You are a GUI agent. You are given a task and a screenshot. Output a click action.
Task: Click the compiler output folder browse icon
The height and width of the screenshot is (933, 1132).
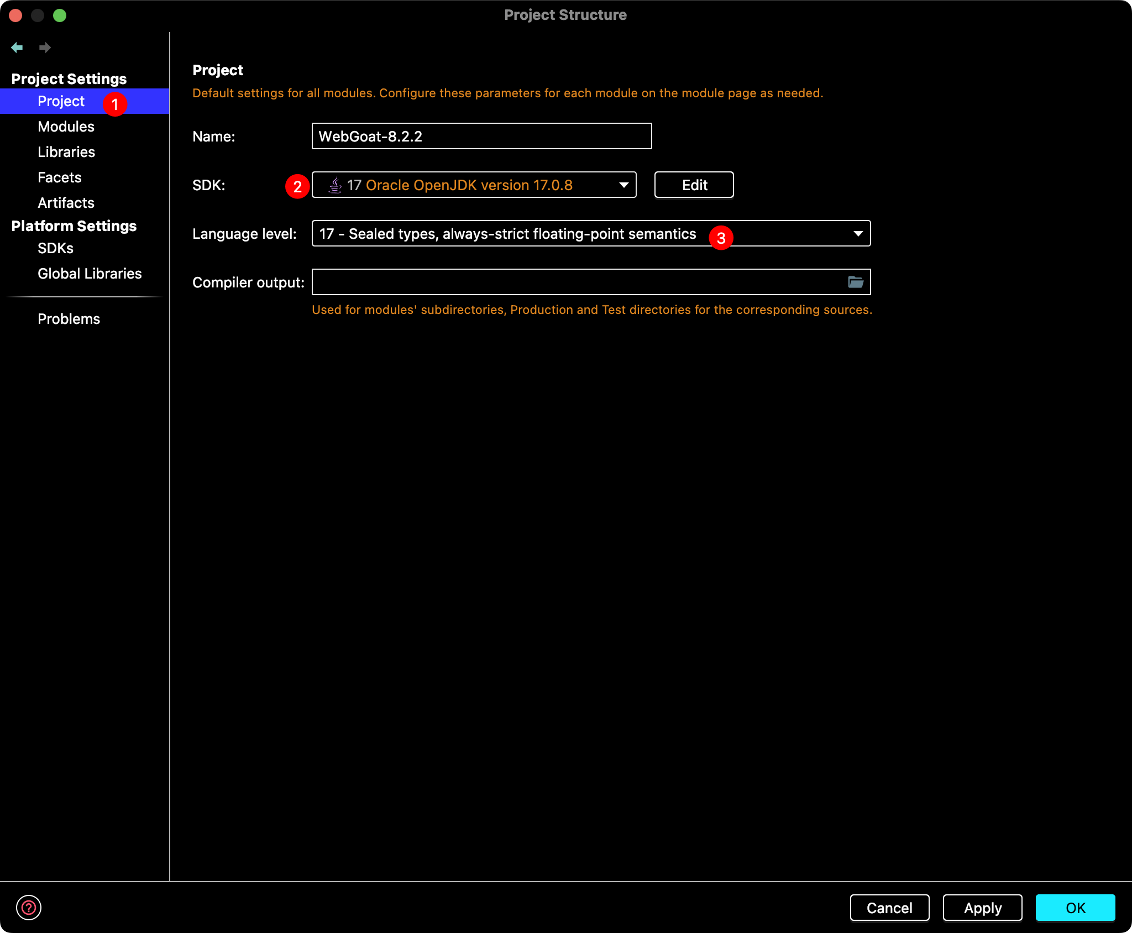tap(855, 282)
